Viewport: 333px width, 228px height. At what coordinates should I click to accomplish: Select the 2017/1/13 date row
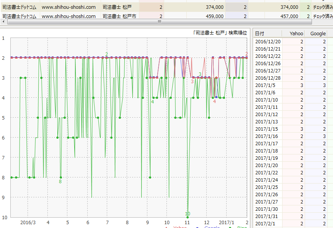click(x=293, y=121)
